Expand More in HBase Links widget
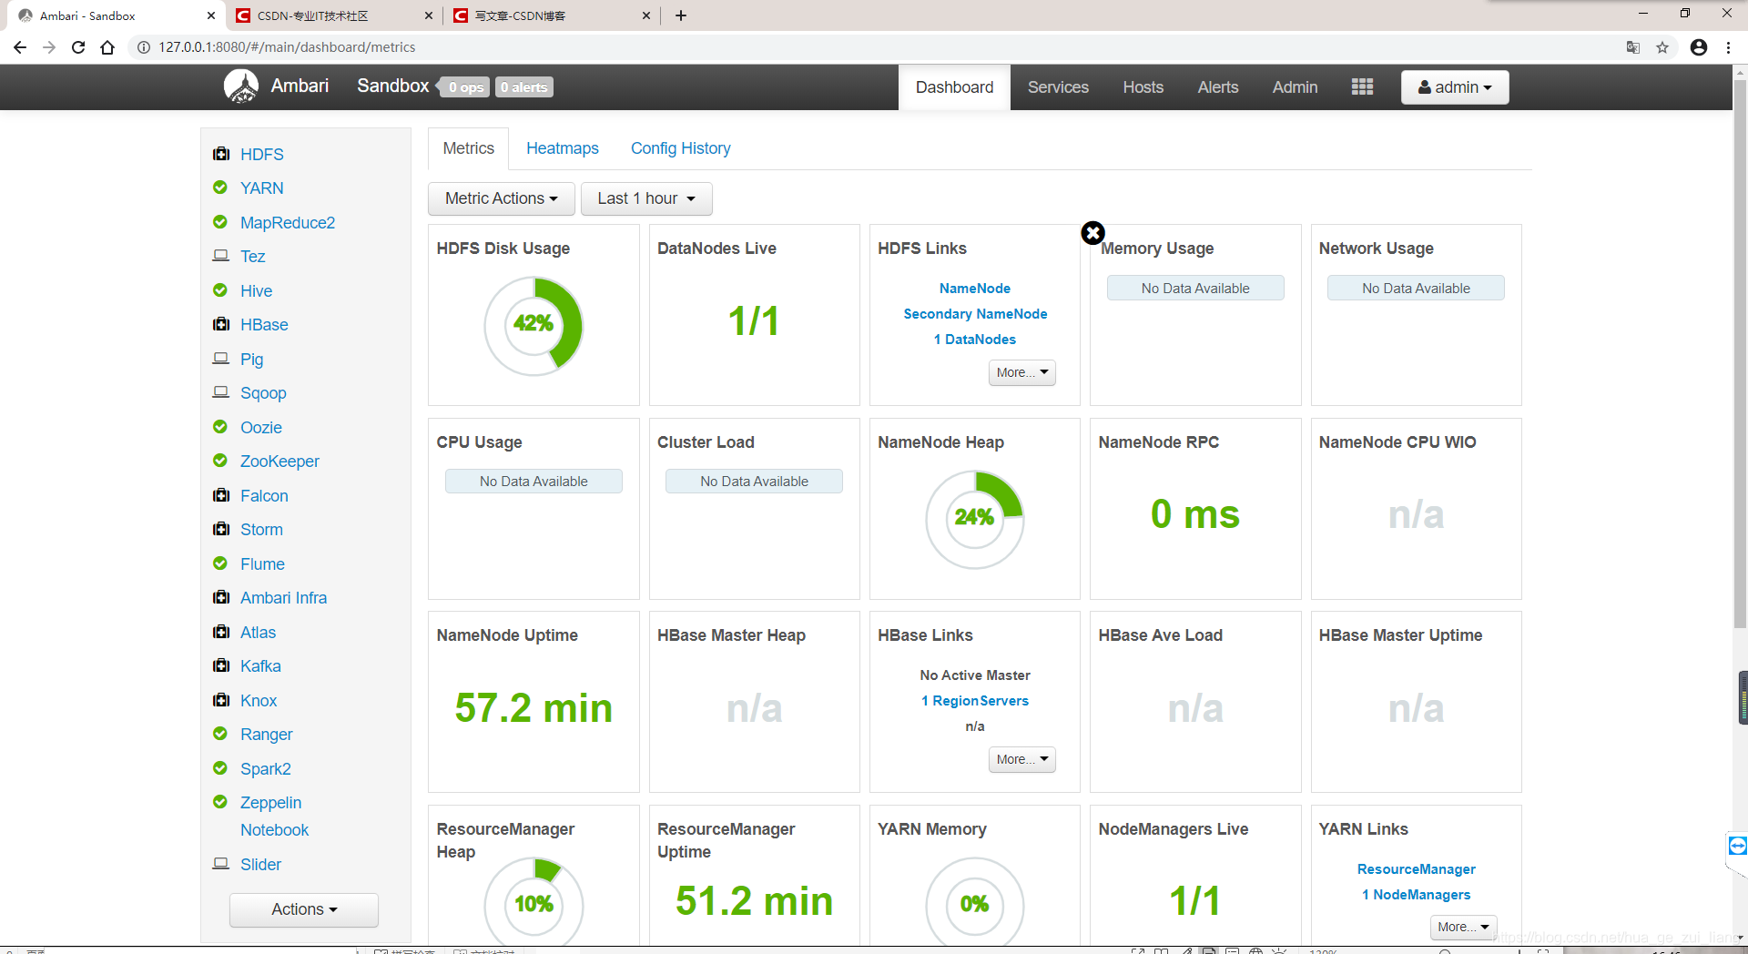Viewport: 1748px width, 954px height. coord(1022,759)
